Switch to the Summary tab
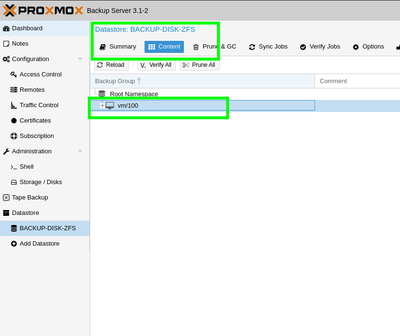The height and width of the screenshot is (336, 400). 118,47
